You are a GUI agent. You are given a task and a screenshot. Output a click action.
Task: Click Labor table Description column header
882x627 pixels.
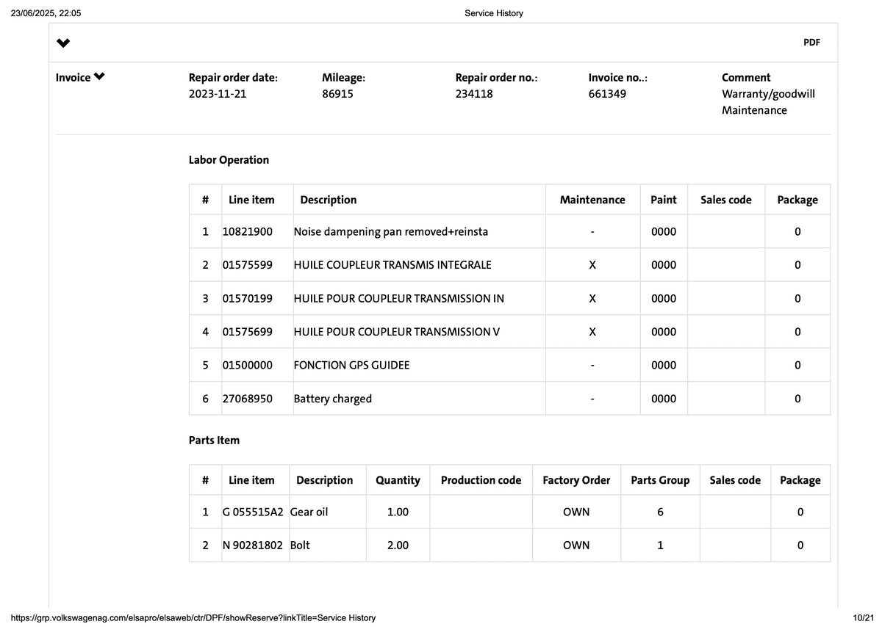point(329,200)
